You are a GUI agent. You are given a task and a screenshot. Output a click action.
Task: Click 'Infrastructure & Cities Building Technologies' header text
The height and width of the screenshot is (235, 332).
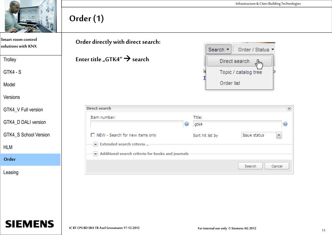point(268,3)
